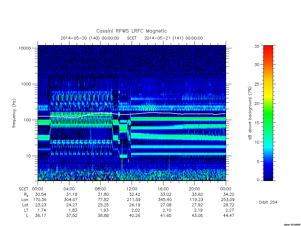
Task: Click the 1000 frequency tick label
Action: pos(26,84)
